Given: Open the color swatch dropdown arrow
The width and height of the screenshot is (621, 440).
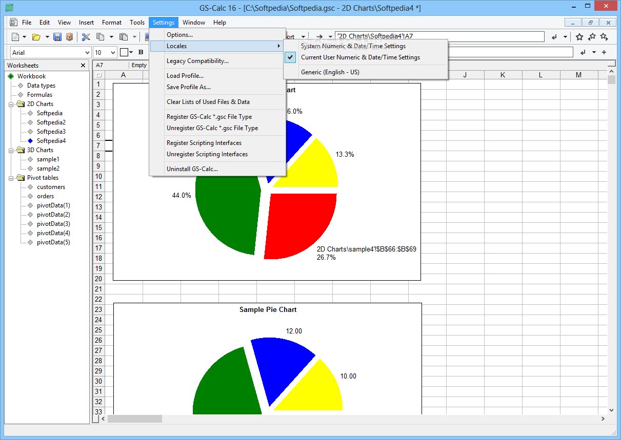Looking at the screenshot, I should [x=131, y=52].
